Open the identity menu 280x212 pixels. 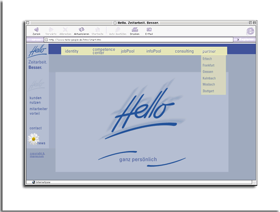[x=72, y=51]
